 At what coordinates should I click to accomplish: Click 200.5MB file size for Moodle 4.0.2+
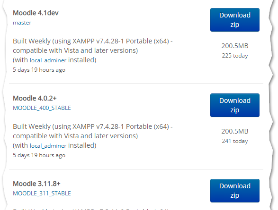[235, 131]
